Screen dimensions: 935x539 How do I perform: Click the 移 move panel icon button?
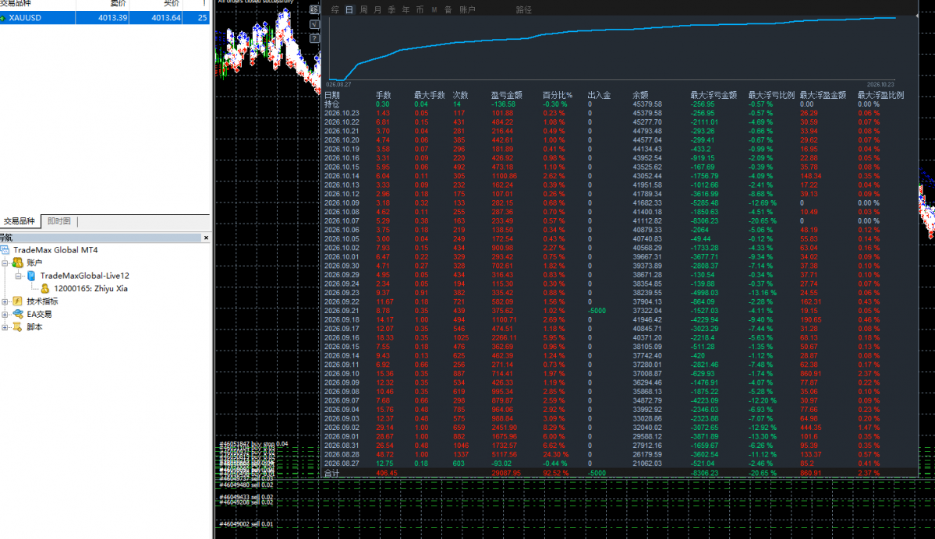pyautogui.click(x=314, y=9)
